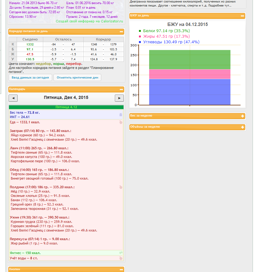This screenshot has height=272, width=256.
Task: Click the Коридор column header in the table
Action: coord(103,39)
